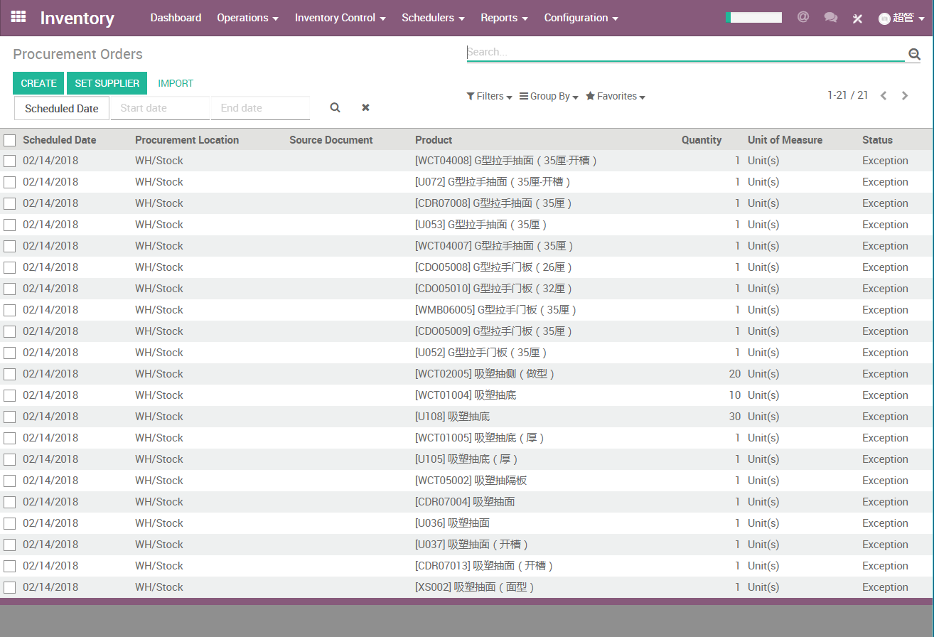Viewport: 934px width, 637px height.
Task: Open the Reports menu
Action: 504,18
